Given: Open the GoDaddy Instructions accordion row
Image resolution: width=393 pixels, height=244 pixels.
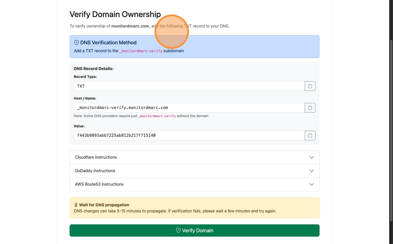Looking at the screenshot, I should tap(194, 171).
